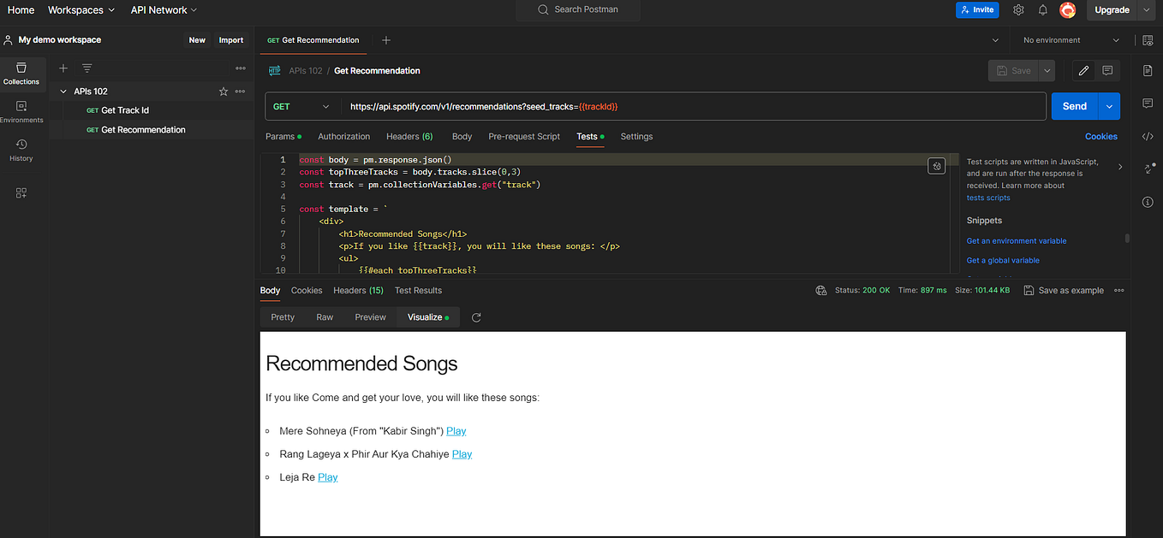Star the APIs 102 collection
The height and width of the screenshot is (538, 1163).
point(221,91)
